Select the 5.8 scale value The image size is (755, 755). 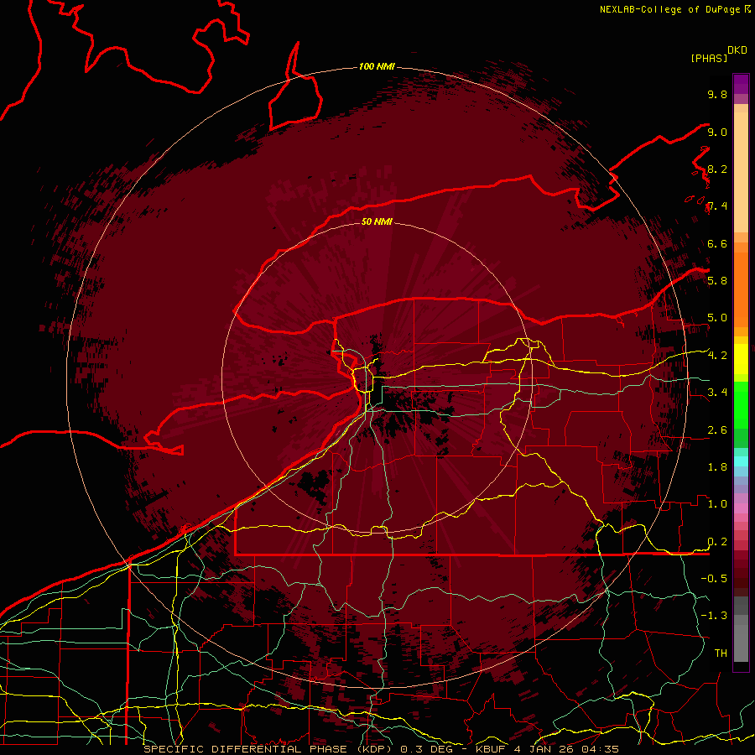pyautogui.click(x=717, y=280)
